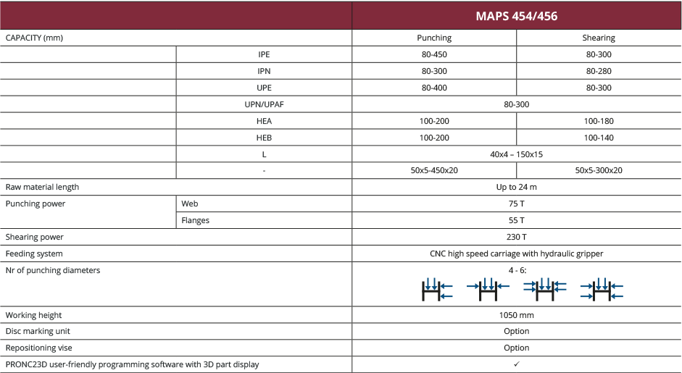The image size is (682, 373).
Task: Click the Flanges sub-label
Action: coord(195,220)
